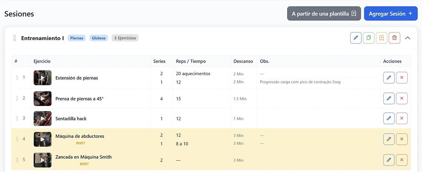Viewport: 422px width, 172px height.
Task: Click Progressão carga com pico observation text
Action: (x=300, y=82)
